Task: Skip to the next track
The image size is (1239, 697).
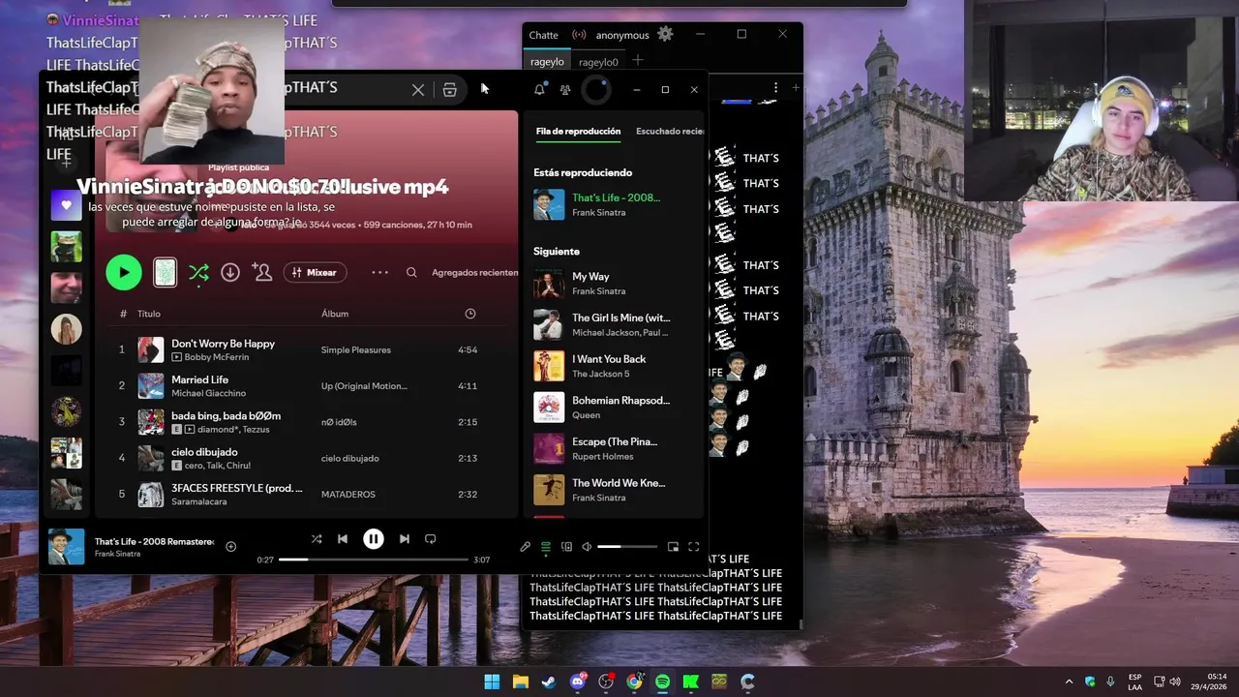Action: pos(405,539)
